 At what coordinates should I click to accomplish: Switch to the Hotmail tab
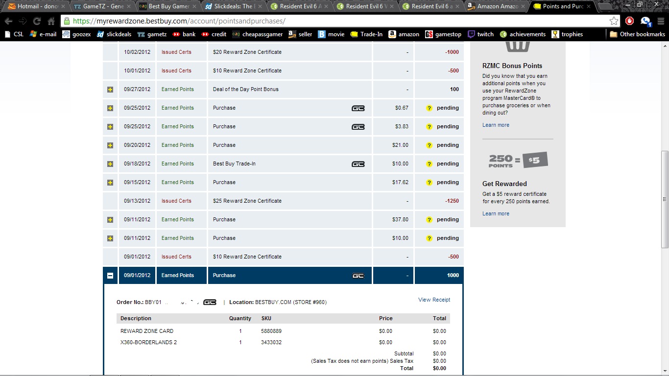(x=35, y=6)
